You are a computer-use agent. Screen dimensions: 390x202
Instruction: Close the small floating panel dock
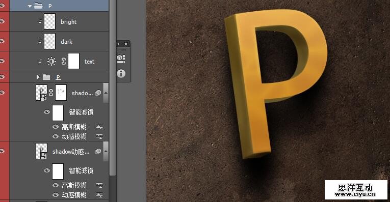[x=126, y=44]
